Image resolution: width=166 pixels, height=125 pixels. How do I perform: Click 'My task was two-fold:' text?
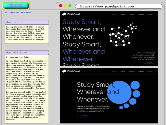18,57
